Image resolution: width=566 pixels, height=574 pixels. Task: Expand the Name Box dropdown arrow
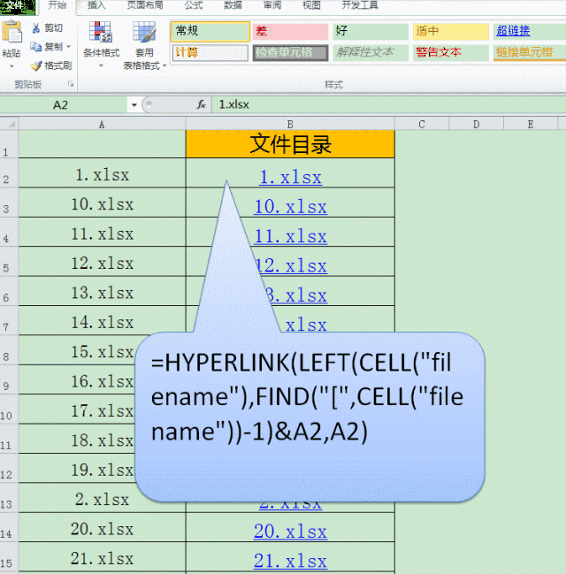point(134,104)
